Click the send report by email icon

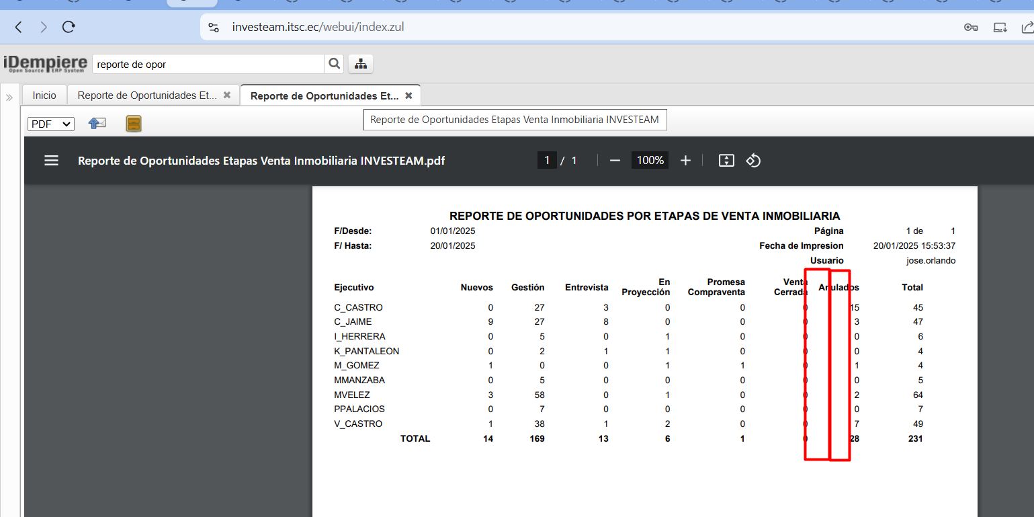pos(97,124)
